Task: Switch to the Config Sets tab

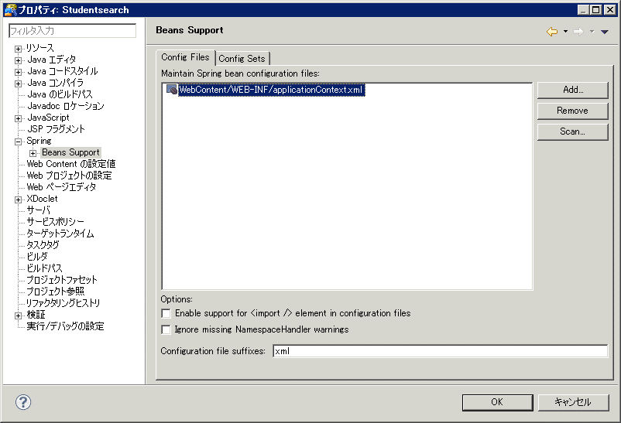Action: pyautogui.click(x=242, y=59)
